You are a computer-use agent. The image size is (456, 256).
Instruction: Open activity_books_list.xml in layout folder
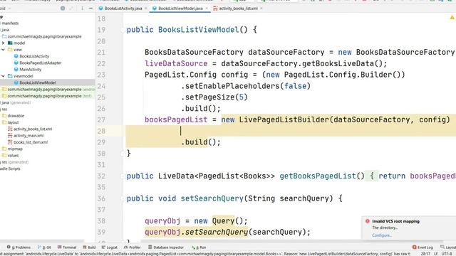(x=33, y=129)
